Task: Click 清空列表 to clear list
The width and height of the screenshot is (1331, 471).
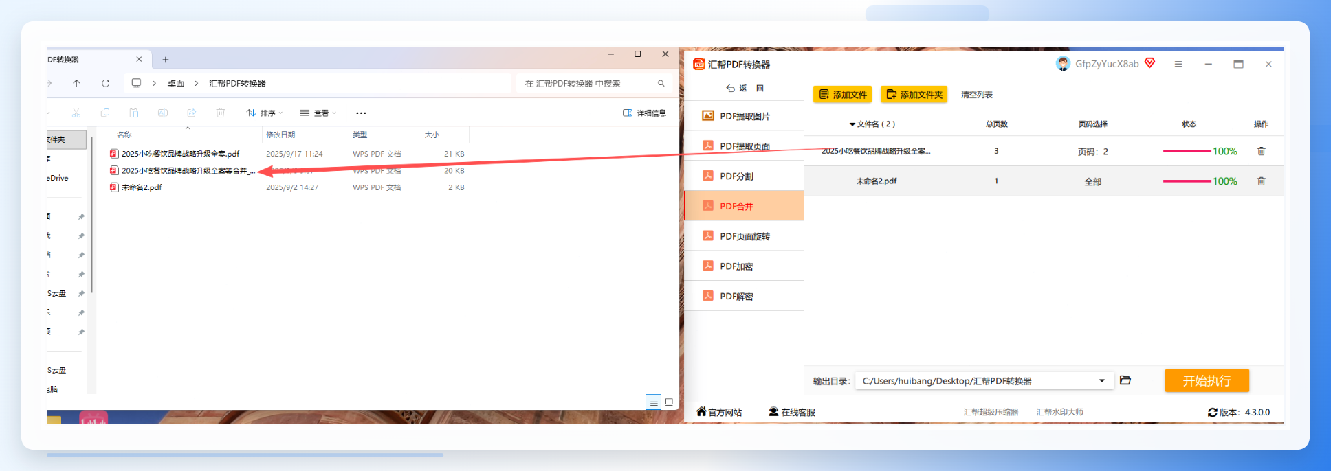Action: pos(976,95)
